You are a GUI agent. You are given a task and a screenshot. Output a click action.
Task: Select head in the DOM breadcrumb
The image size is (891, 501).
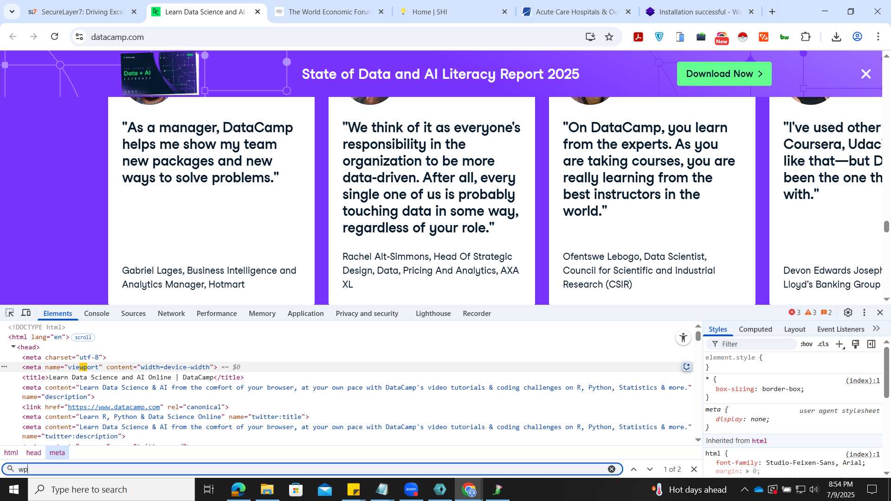(x=33, y=453)
